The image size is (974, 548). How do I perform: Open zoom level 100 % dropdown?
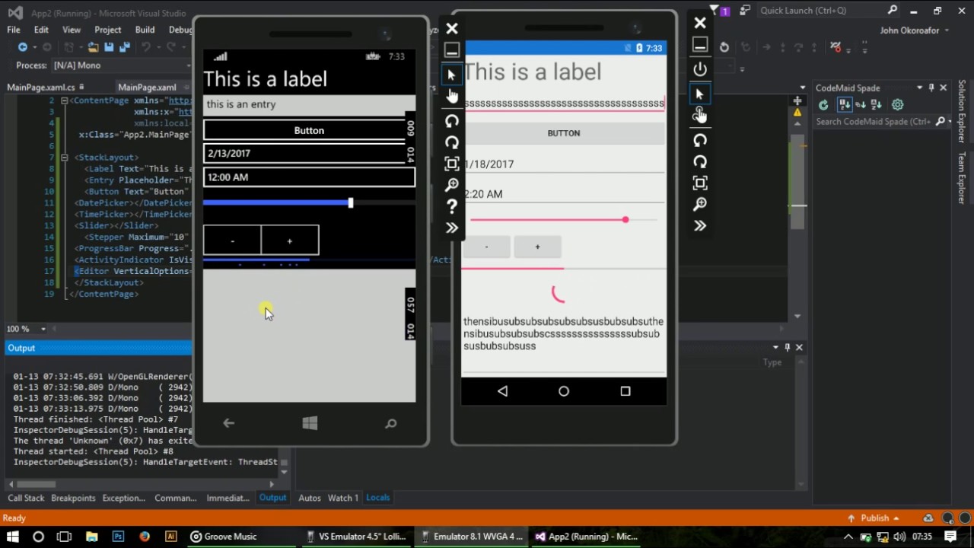(43, 329)
